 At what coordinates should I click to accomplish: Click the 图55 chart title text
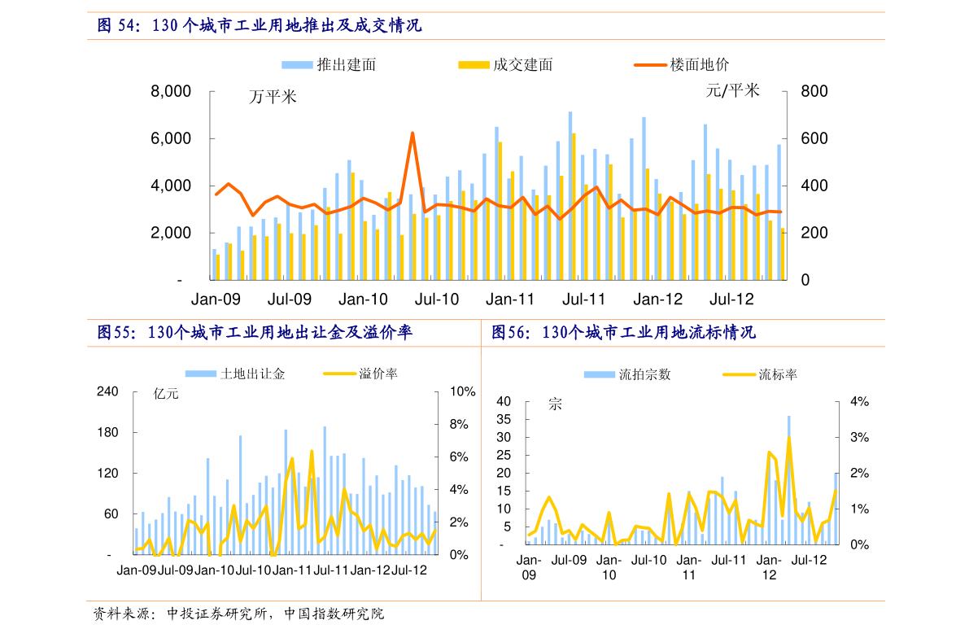pos(255,333)
